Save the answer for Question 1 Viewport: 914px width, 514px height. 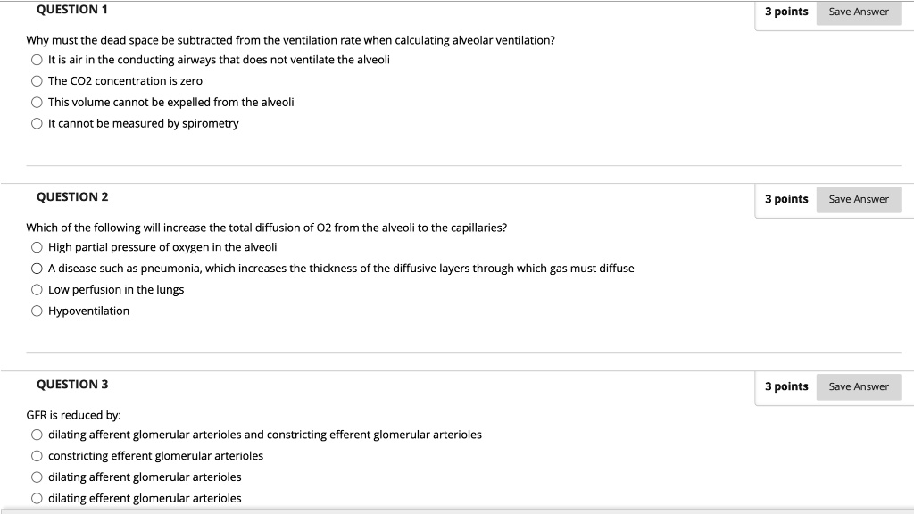tap(858, 12)
